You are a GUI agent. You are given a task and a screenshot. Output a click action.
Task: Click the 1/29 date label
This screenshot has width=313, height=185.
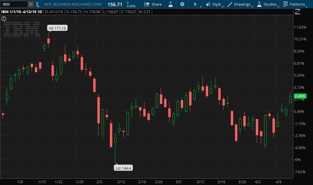80,182
